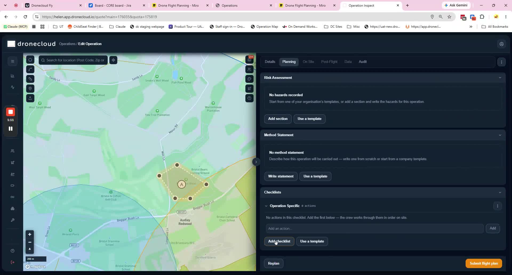Select the polygon draw tool on map

coord(30,60)
